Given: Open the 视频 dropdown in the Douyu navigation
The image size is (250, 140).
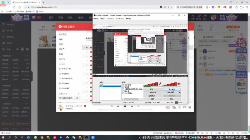Looking at the screenshot, I should point(81,17).
